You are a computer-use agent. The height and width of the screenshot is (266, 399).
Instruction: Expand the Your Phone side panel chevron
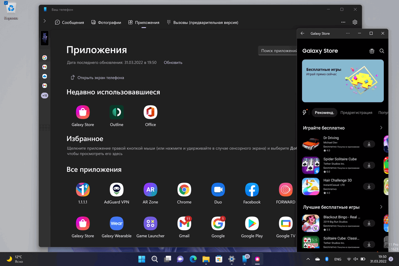pyautogui.click(x=45, y=21)
